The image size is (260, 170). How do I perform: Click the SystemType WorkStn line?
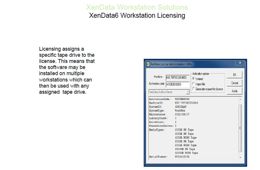(167, 110)
